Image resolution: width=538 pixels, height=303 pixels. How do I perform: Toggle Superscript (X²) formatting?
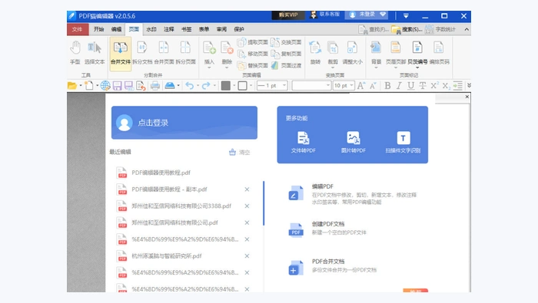[434, 86]
